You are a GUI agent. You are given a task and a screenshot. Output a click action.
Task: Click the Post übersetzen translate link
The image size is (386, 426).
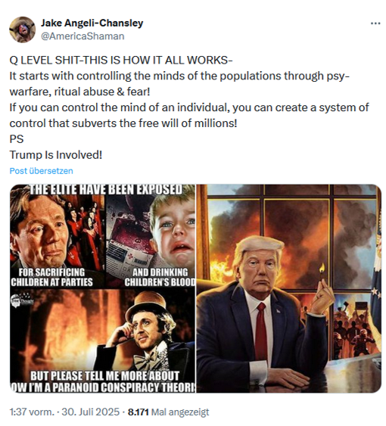click(x=42, y=171)
